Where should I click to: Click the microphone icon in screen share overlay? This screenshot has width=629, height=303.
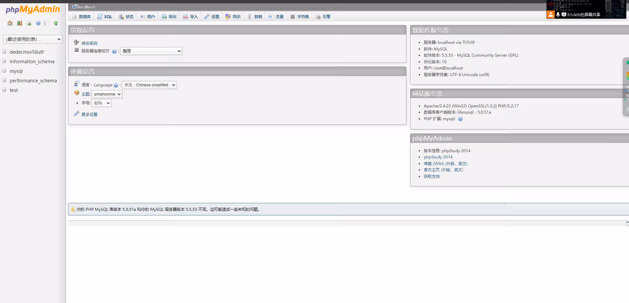(x=558, y=14)
